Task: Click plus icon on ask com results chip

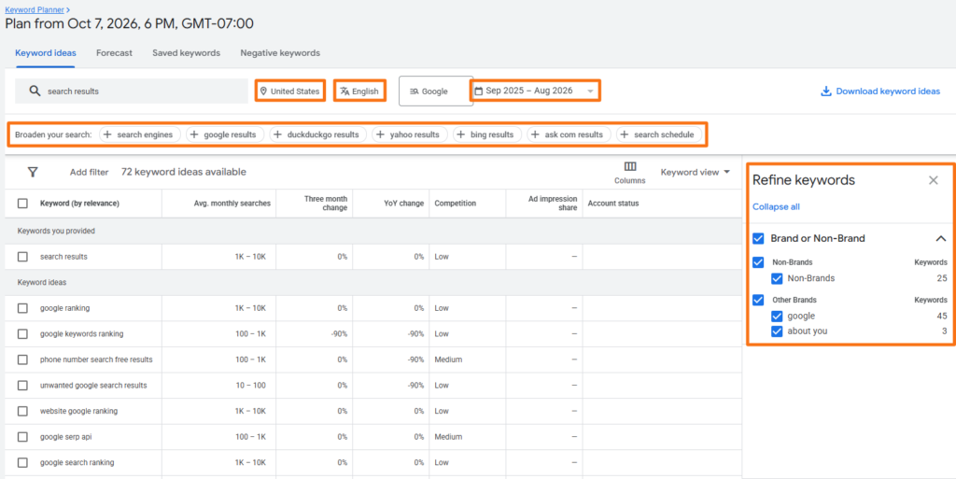Action: [535, 134]
